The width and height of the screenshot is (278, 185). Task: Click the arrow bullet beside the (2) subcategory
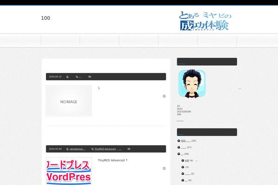coord(183,174)
